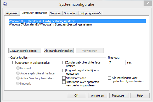This screenshot has height=102, width=153.
Task: Click the Systeemconfiguratie title bar icon
Action: (5, 4)
